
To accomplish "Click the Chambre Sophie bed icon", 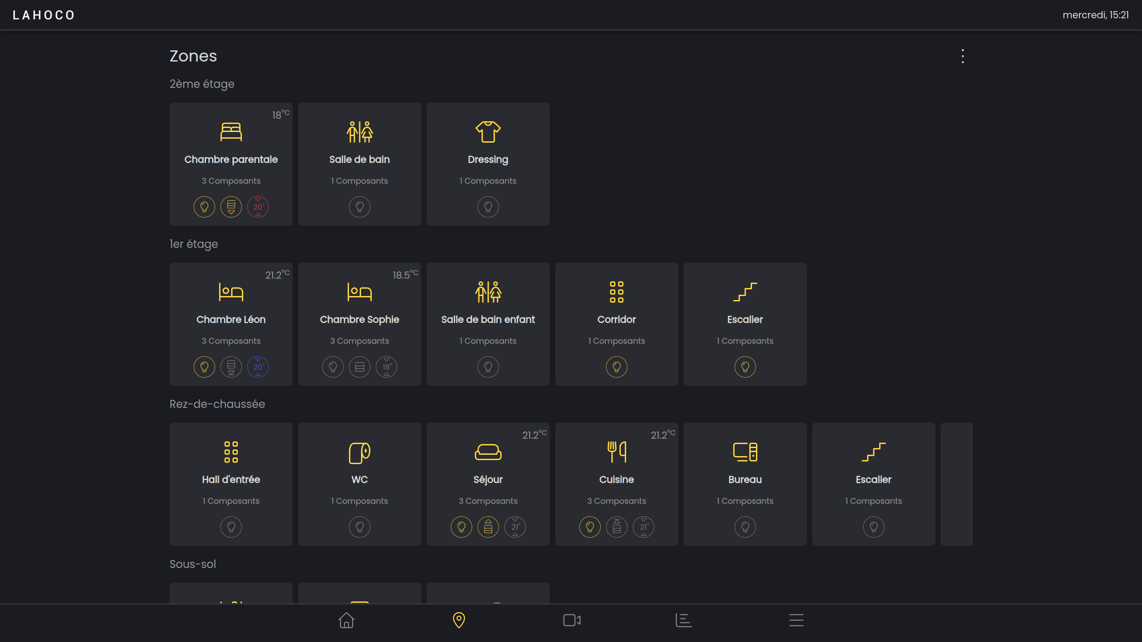I will coord(359,292).
